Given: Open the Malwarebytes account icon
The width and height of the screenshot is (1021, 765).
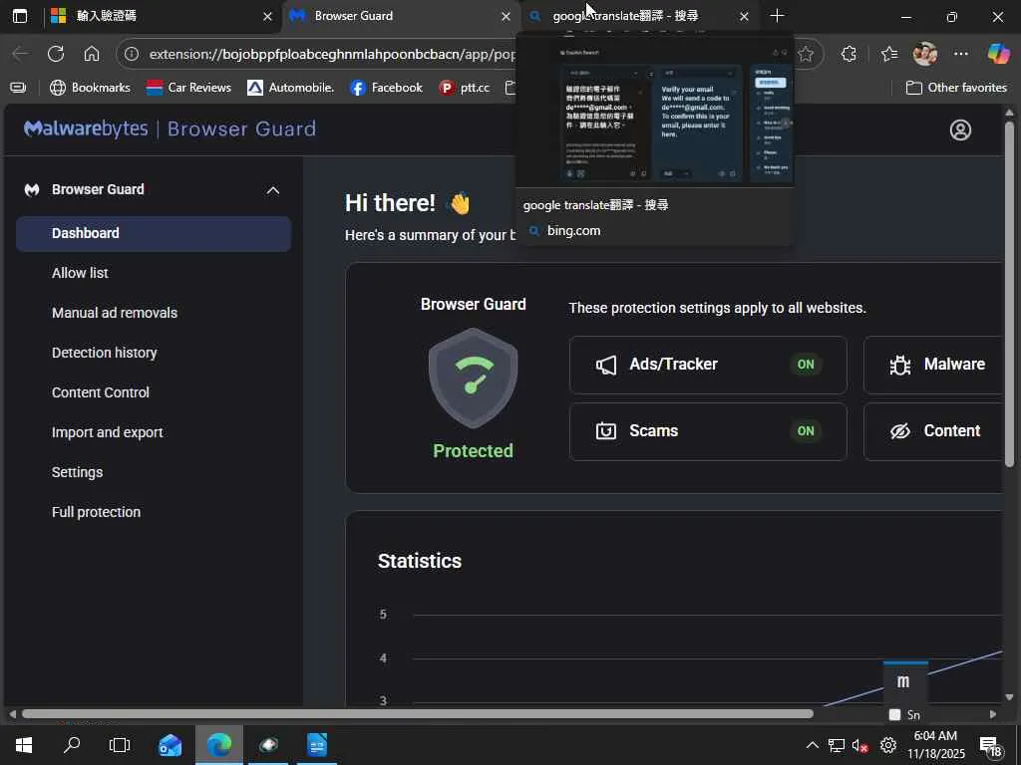Looking at the screenshot, I should coord(960,130).
